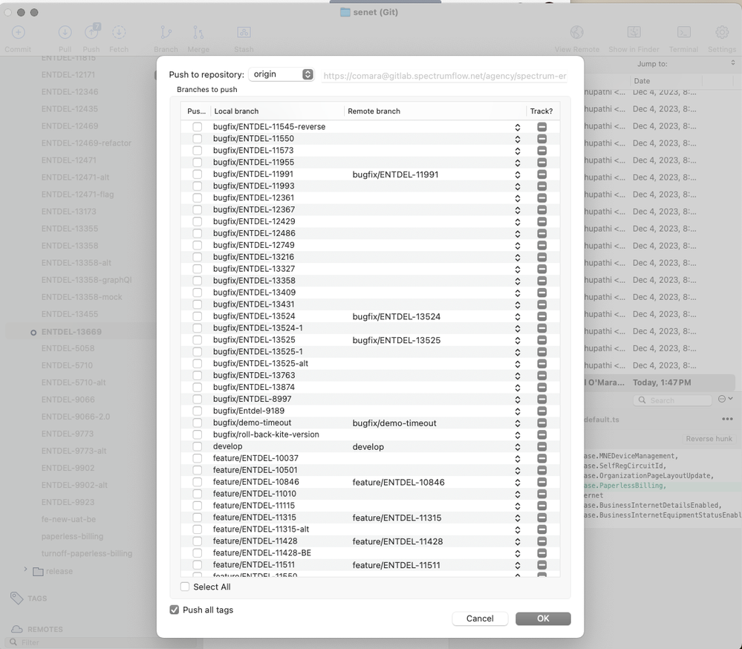Open remote branch selector for bugfix/ENTDEL-13525

(518, 341)
